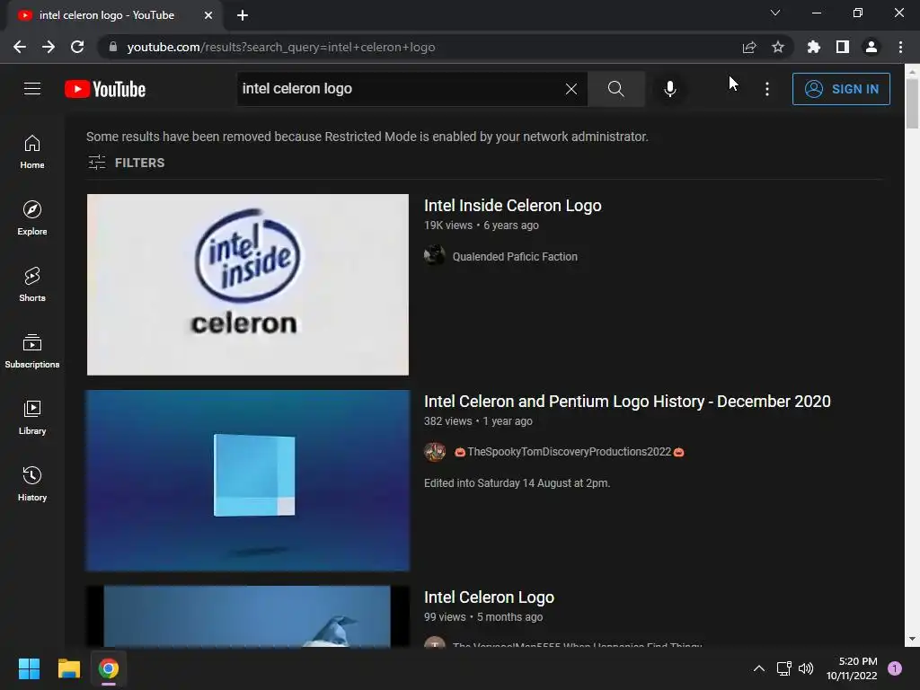
Task: Open File Explorer from the taskbar
Action: [x=68, y=668]
